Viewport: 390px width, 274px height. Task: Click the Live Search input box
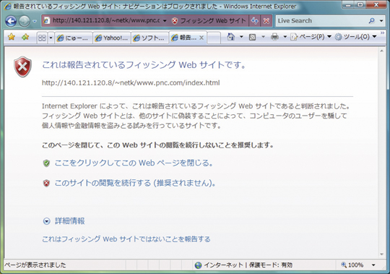click(x=321, y=21)
